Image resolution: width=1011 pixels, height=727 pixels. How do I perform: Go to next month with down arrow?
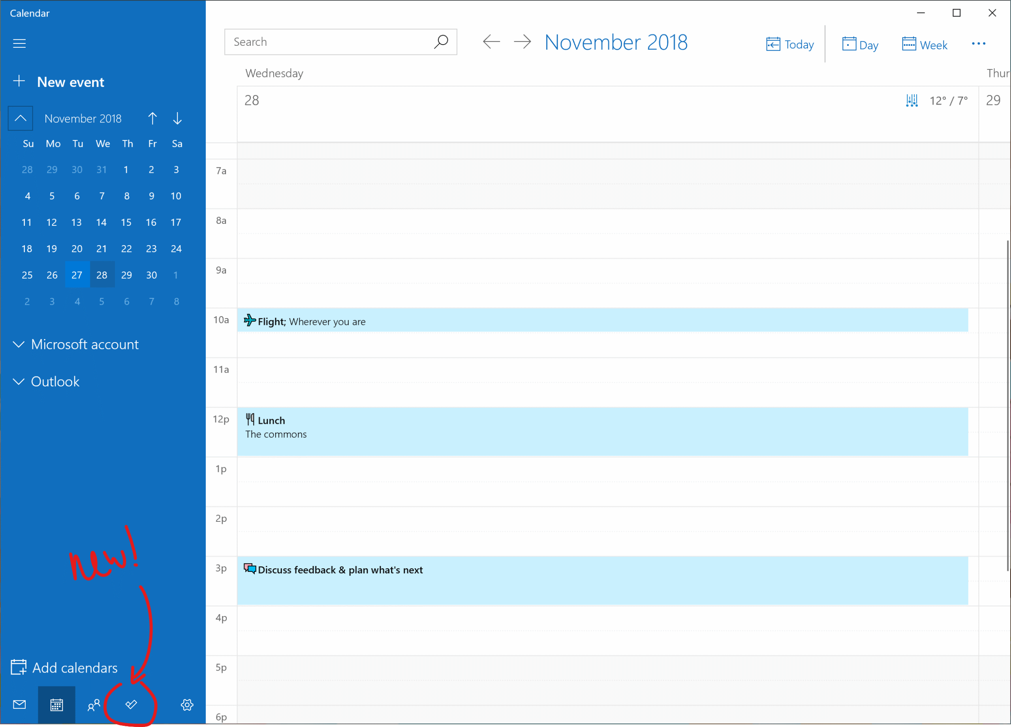[x=177, y=118]
